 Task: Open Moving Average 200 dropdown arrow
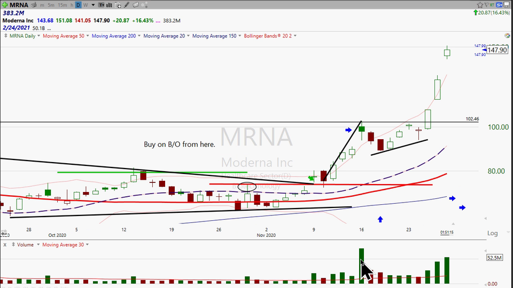pos(139,36)
